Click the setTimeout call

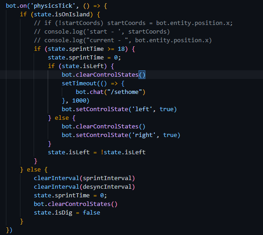tap(79, 83)
